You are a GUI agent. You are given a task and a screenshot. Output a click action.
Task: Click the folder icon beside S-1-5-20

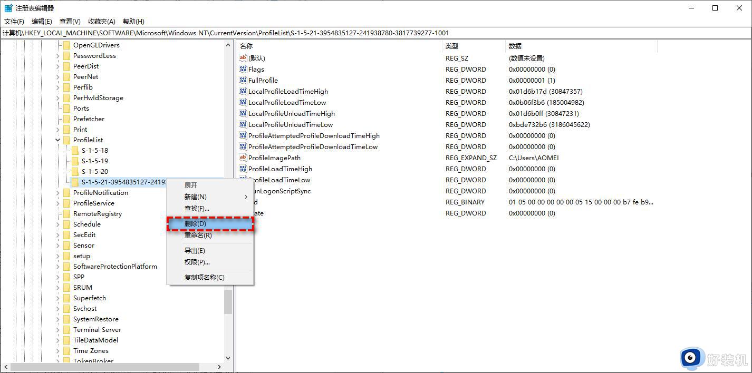[75, 172]
